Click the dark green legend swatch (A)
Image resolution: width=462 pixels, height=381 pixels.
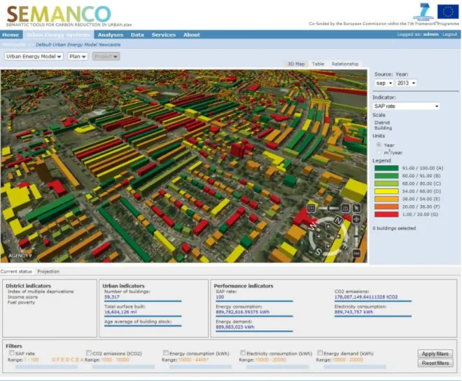386,168
